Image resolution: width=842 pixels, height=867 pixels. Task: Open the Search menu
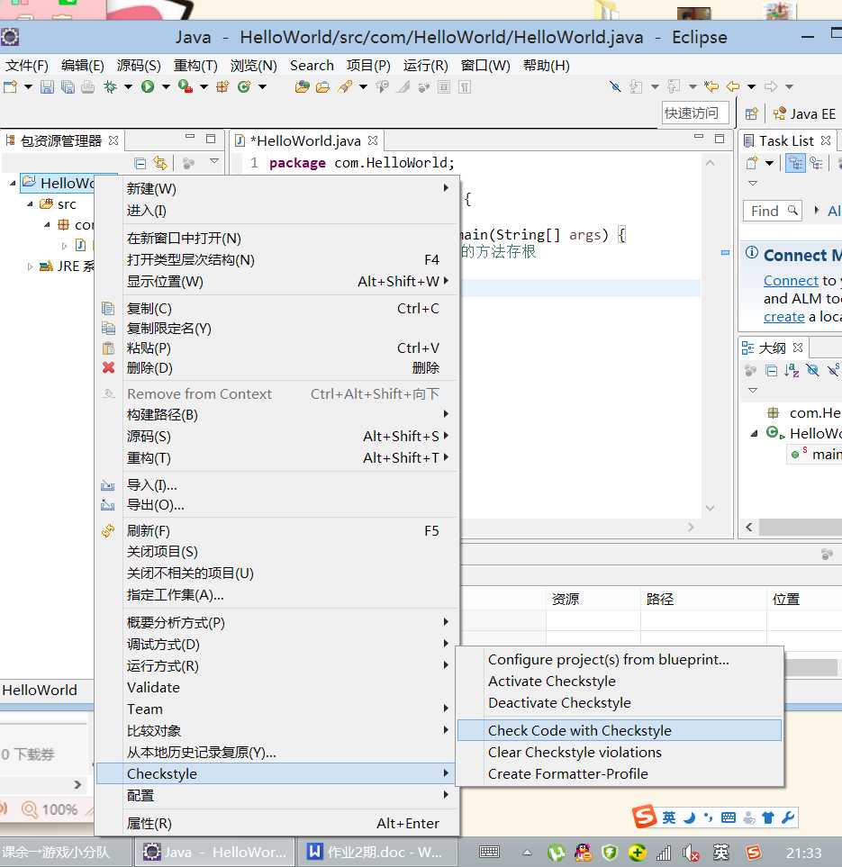[312, 65]
